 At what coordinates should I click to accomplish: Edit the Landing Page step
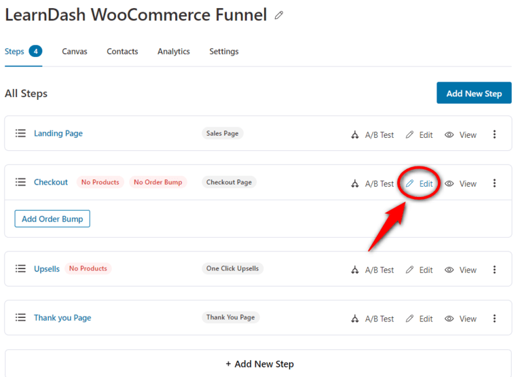tap(419, 135)
